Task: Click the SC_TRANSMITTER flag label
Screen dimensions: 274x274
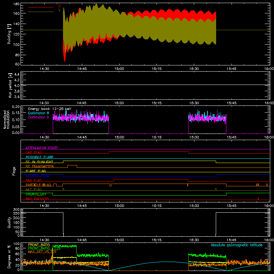Action: 40,166
